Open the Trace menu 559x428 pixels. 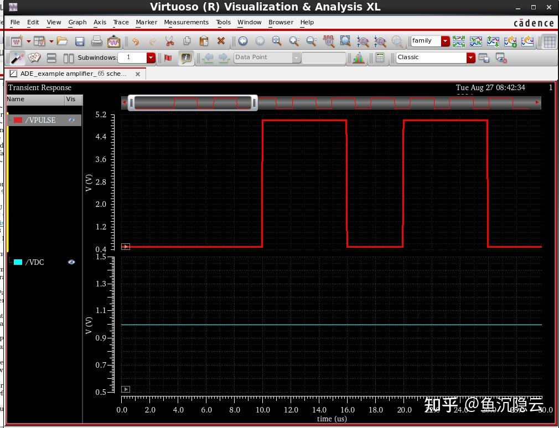tap(121, 22)
